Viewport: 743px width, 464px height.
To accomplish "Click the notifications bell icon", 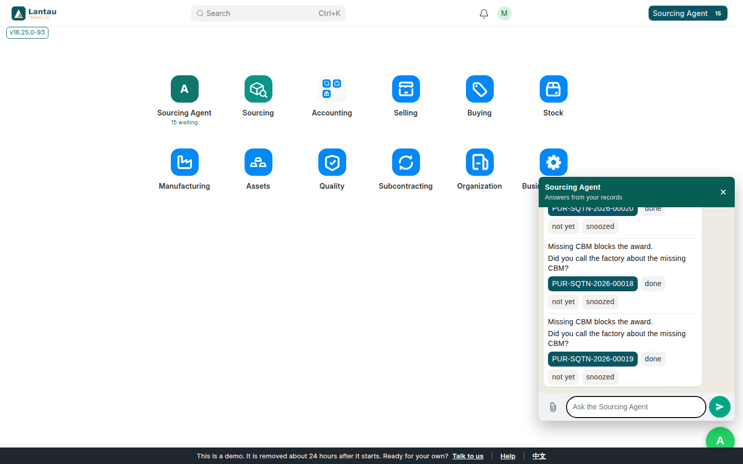I will click(x=483, y=13).
